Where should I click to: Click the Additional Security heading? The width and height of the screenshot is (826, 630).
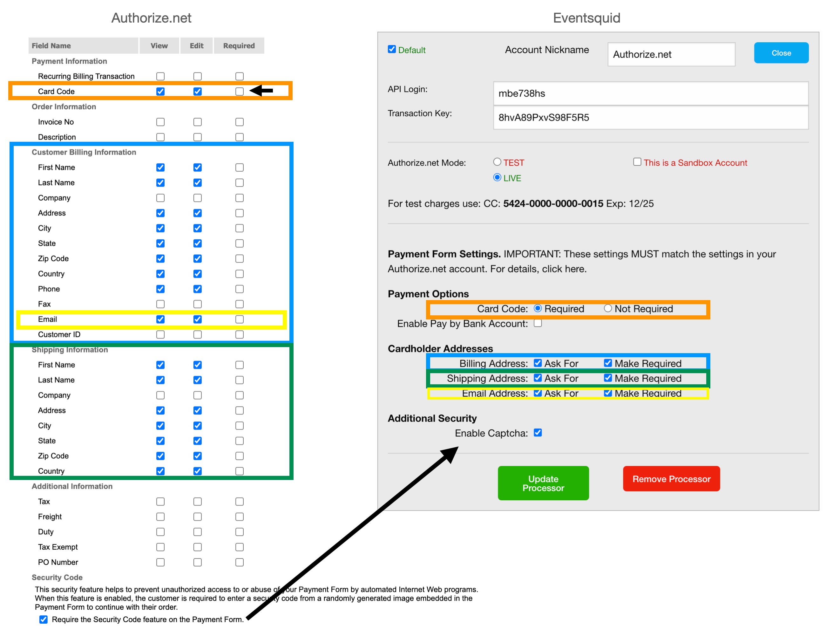432,418
